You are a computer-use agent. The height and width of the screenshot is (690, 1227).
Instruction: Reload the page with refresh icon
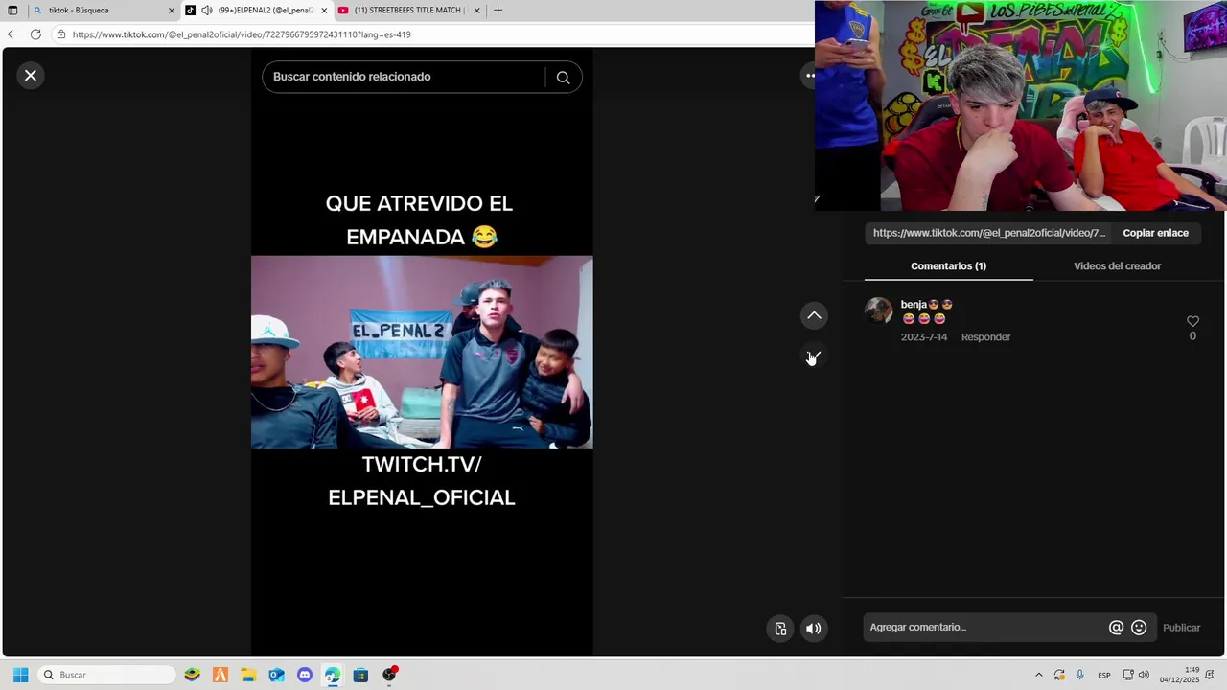coord(35,34)
